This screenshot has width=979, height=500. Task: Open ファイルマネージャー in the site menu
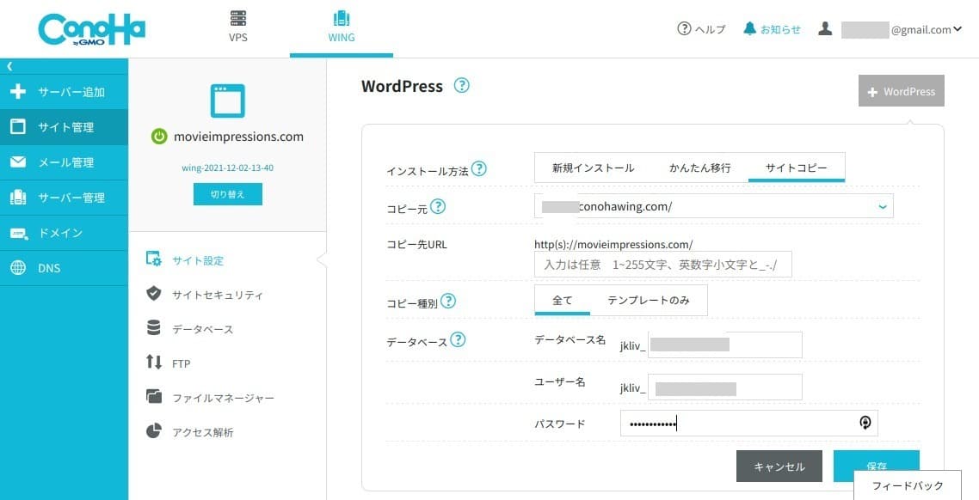coord(223,398)
